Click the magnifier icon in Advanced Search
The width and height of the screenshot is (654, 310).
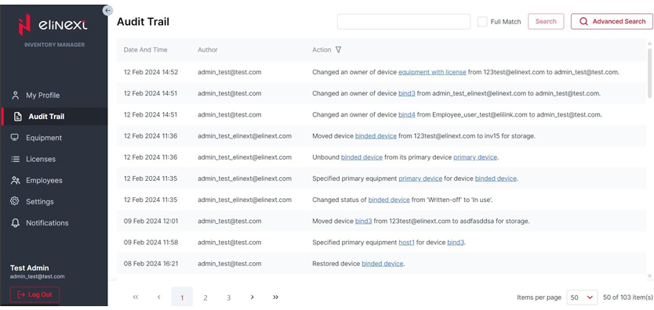[583, 22]
